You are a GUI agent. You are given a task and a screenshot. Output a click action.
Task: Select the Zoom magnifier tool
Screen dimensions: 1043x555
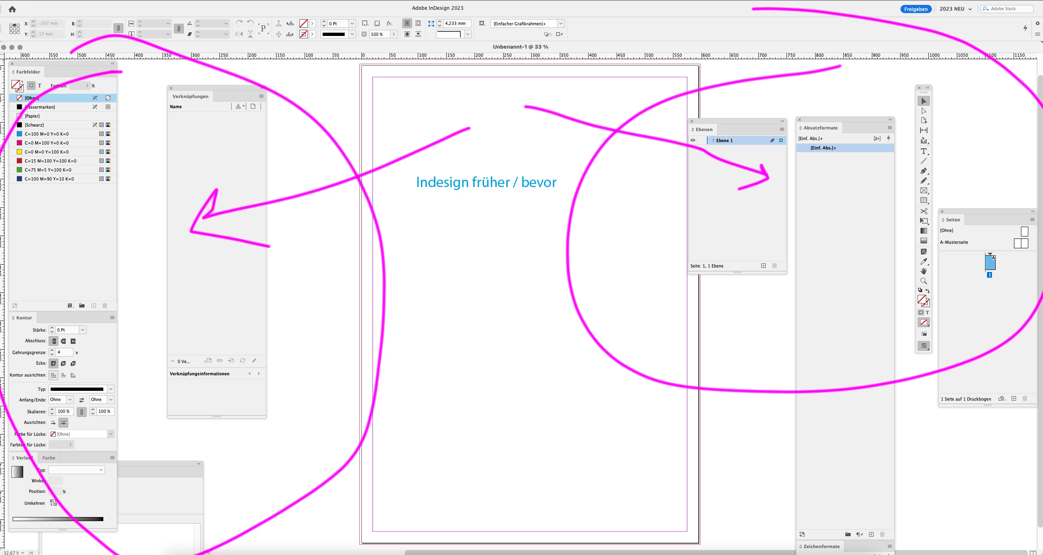(923, 281)
